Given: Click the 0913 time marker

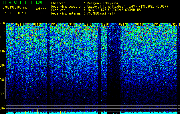Looking at the screenshot, I should tap(54, 25).
